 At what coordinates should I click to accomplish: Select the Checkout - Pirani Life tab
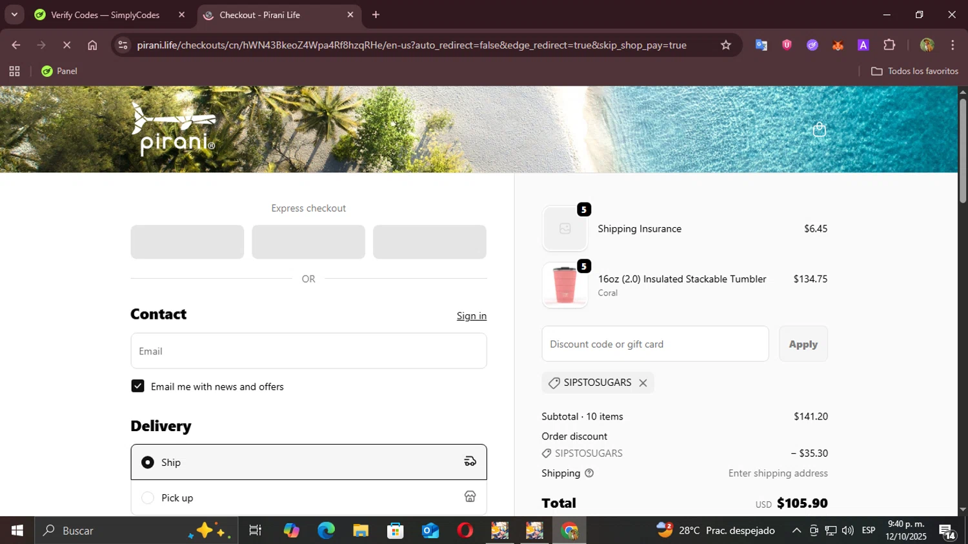tap(259, 15)
